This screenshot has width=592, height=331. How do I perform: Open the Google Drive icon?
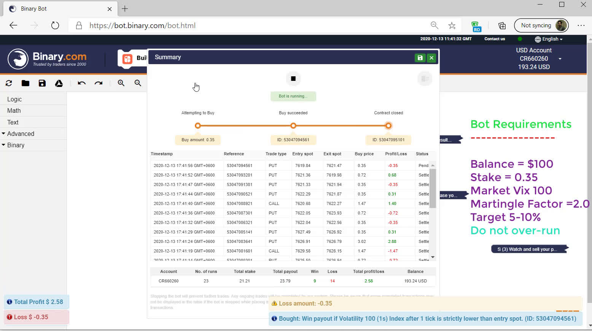pos(59,83)
